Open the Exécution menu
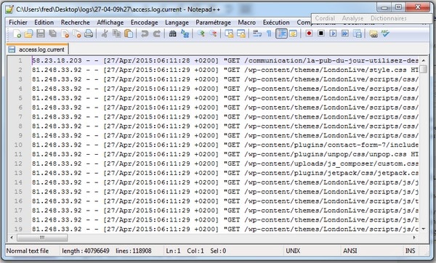436x263 pixels. (x=276, y=23)
